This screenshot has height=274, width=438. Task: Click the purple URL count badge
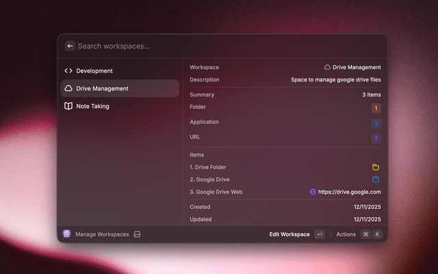tap(376, 138)
